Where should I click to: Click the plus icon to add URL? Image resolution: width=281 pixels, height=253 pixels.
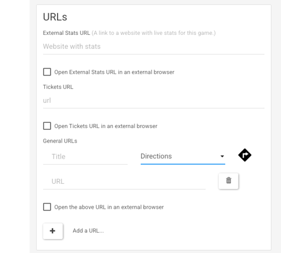pyautogui.click(x=53, y=231)
